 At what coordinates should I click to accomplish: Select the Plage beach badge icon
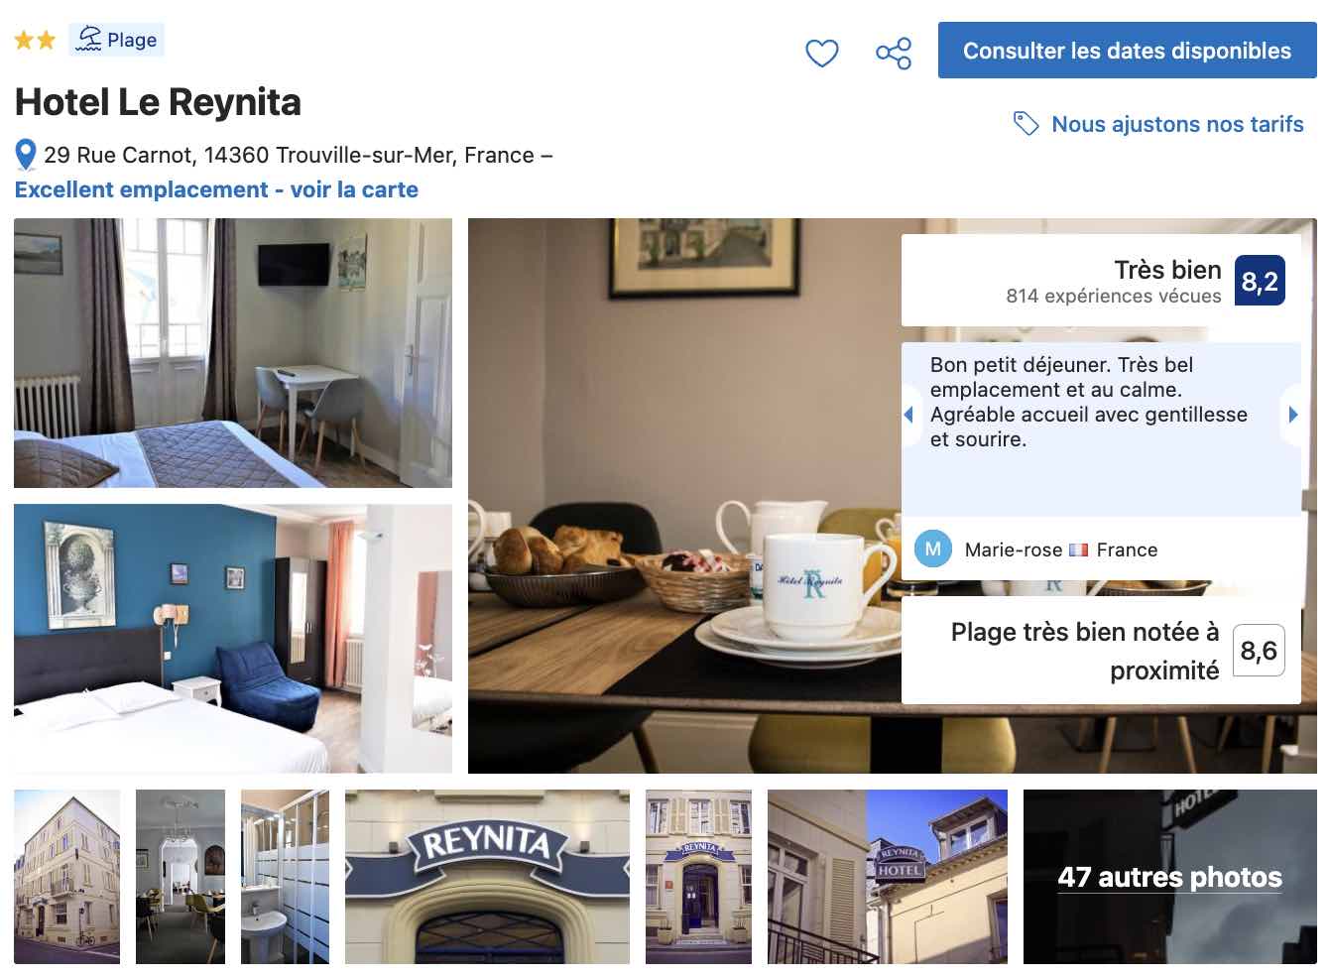(x=89, y=39)
